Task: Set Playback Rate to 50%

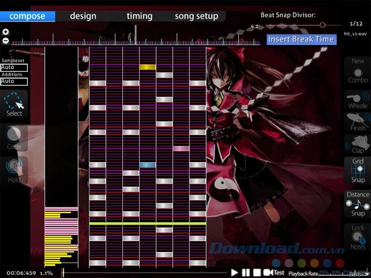Action: 337,273
